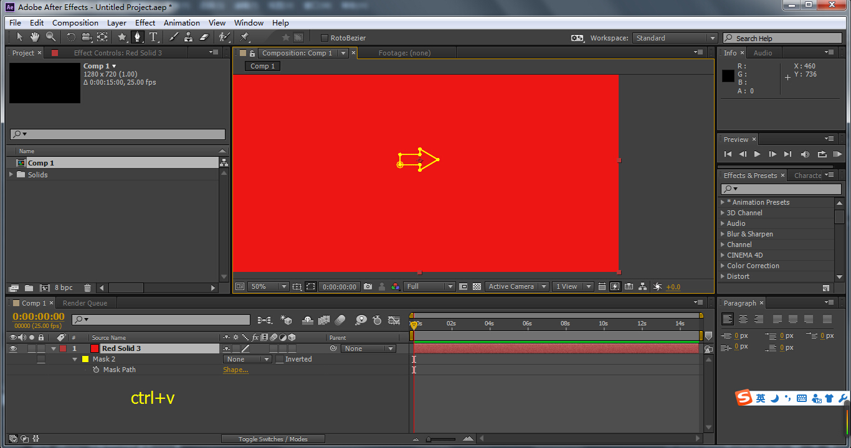This screenshot has width=851, height=448.
Task: Open the Animation menu
Action: 182,23
